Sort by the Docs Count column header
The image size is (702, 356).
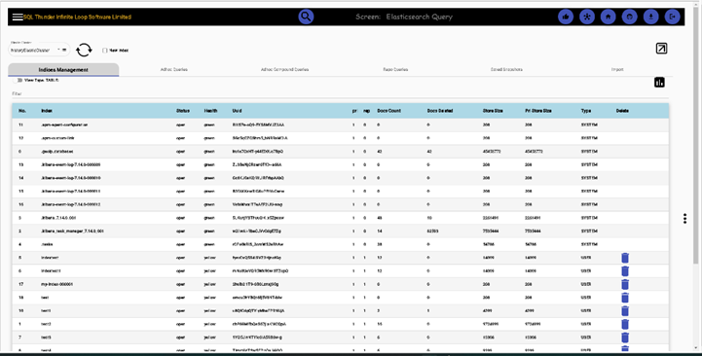388,111
